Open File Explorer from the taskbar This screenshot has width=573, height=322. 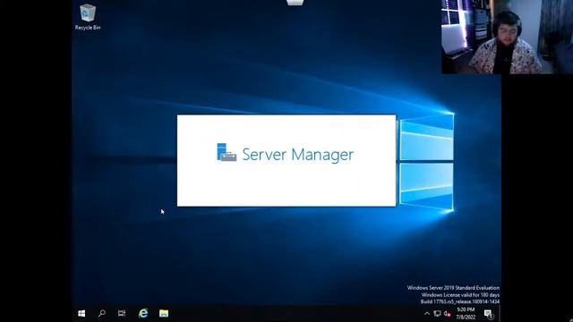[164, 313]
